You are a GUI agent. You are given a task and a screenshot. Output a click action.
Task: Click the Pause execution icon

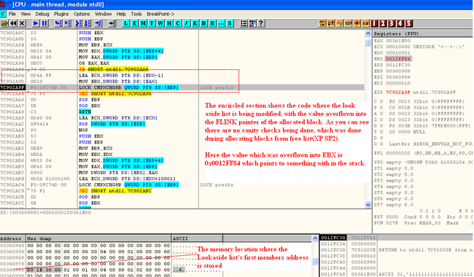[44, 23]
